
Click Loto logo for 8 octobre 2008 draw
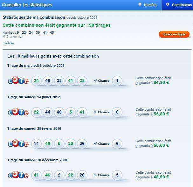coord(18,80)
